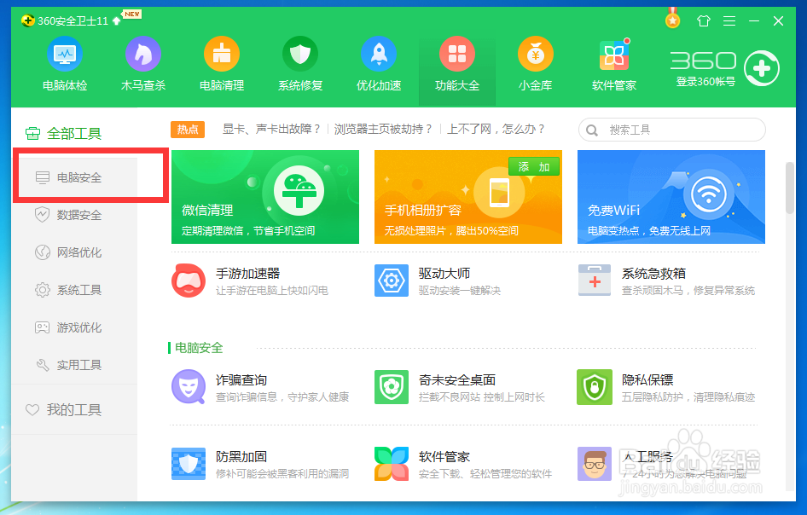The image size is (807, 515).
Task: Launch 人工服务 avatar icon
Action: pyautogui.click(x=595, y=464)
